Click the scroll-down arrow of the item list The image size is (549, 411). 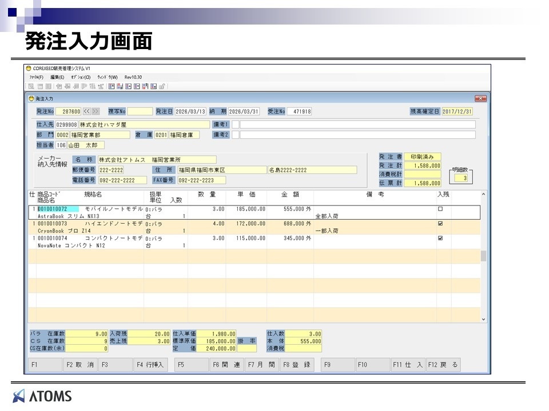483,319
